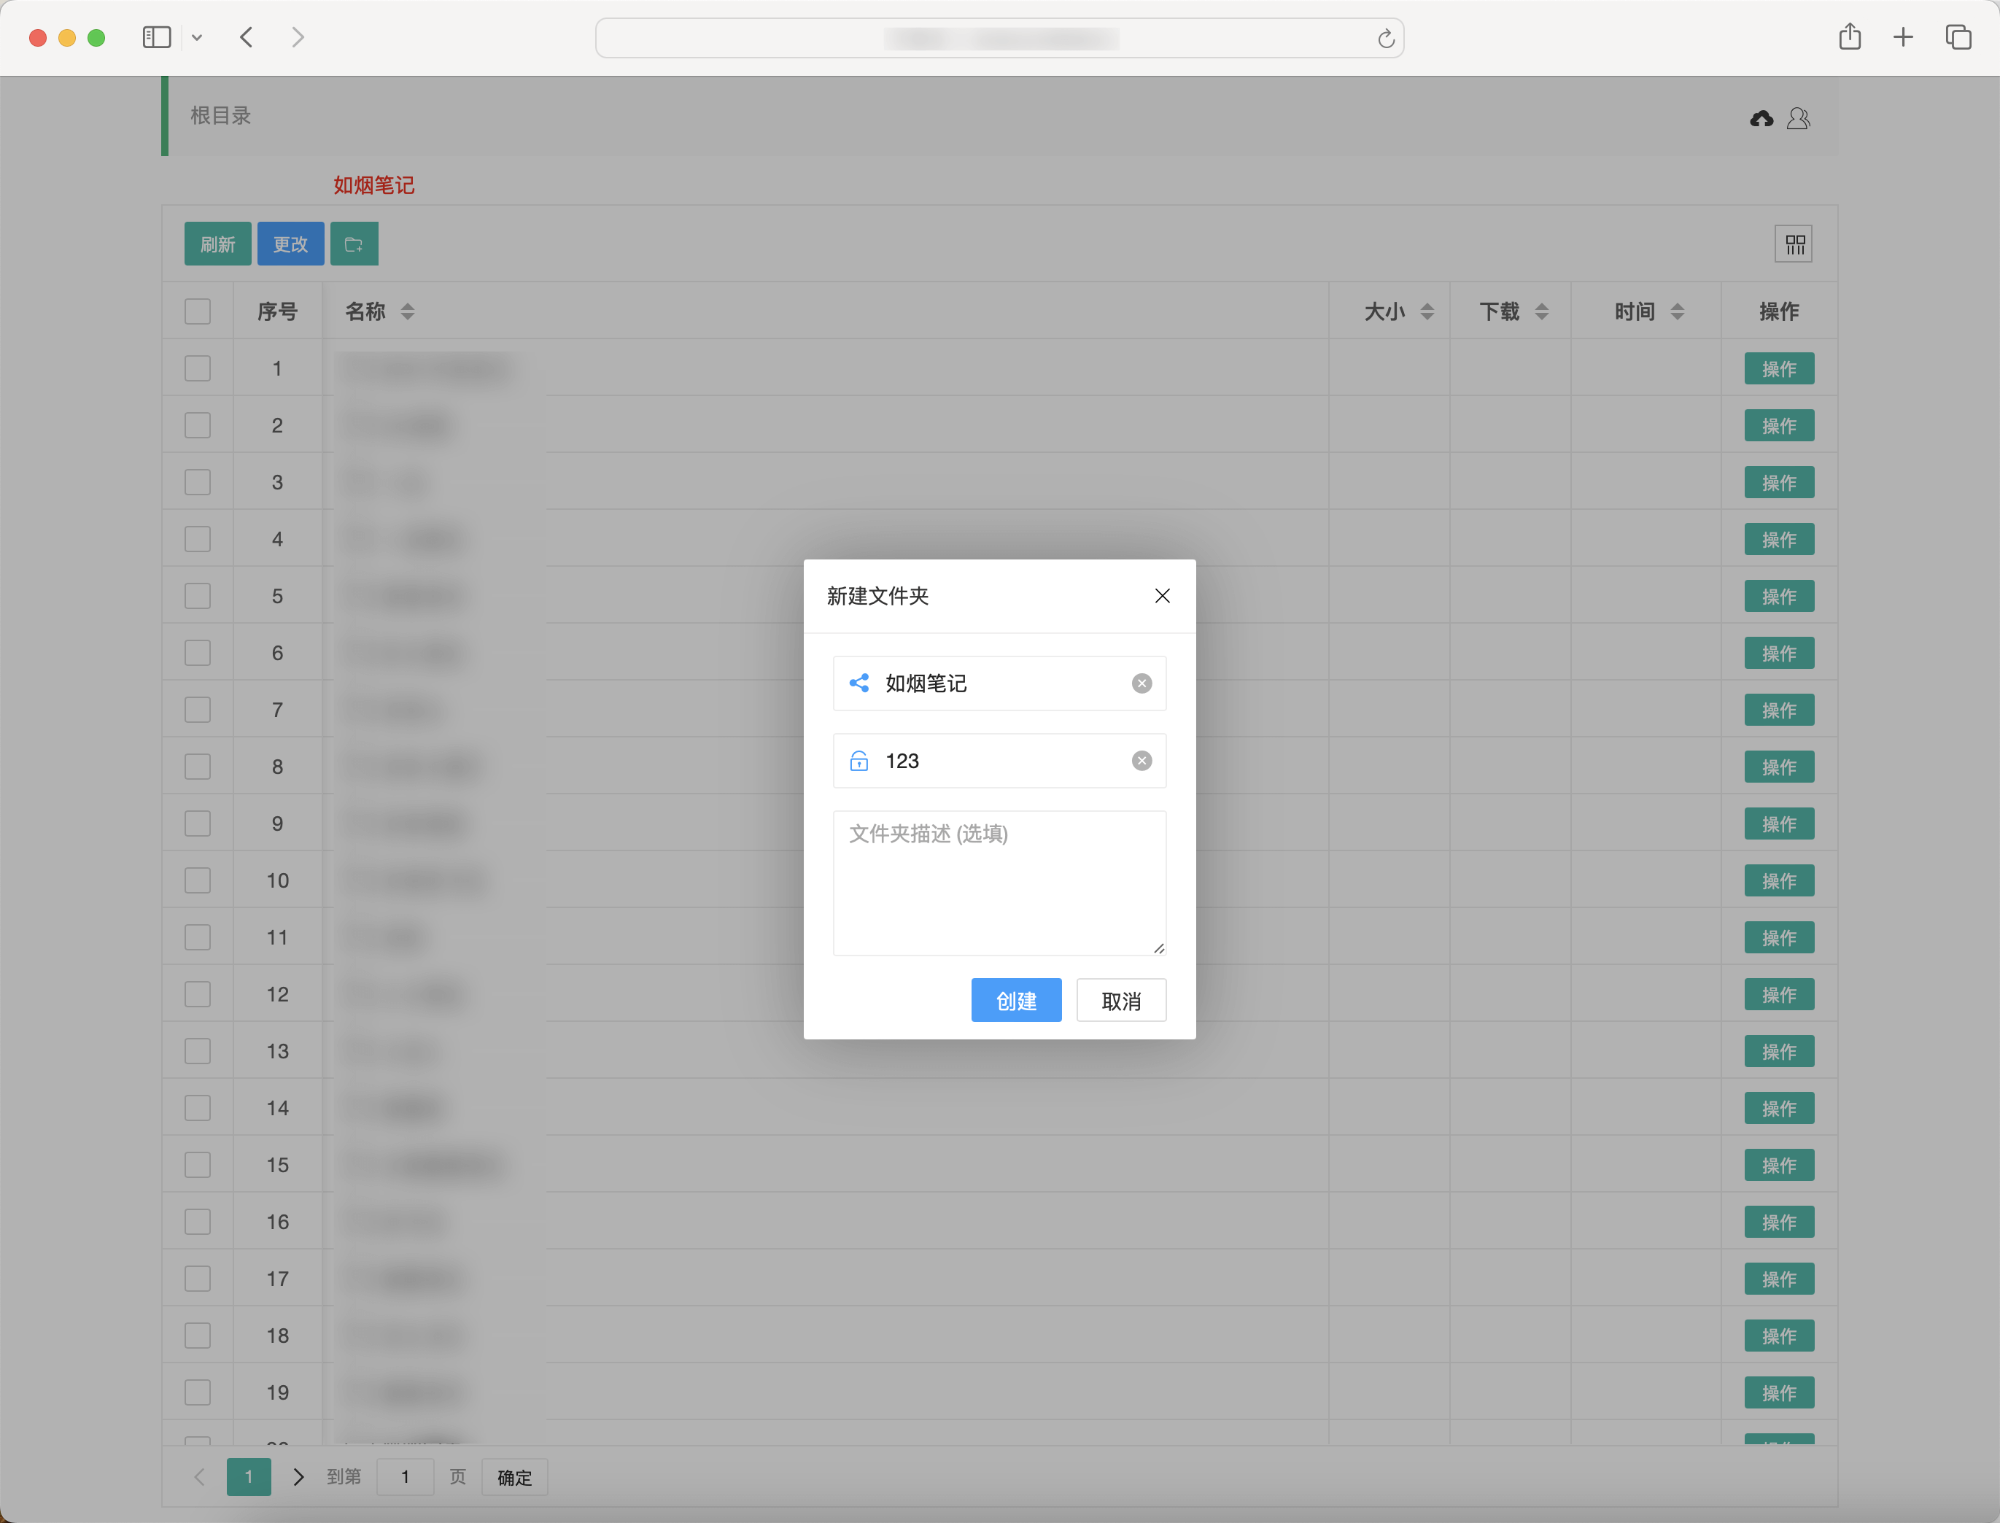
Task: Click the 文件夹描述 text area
Action: click(999, 882)
